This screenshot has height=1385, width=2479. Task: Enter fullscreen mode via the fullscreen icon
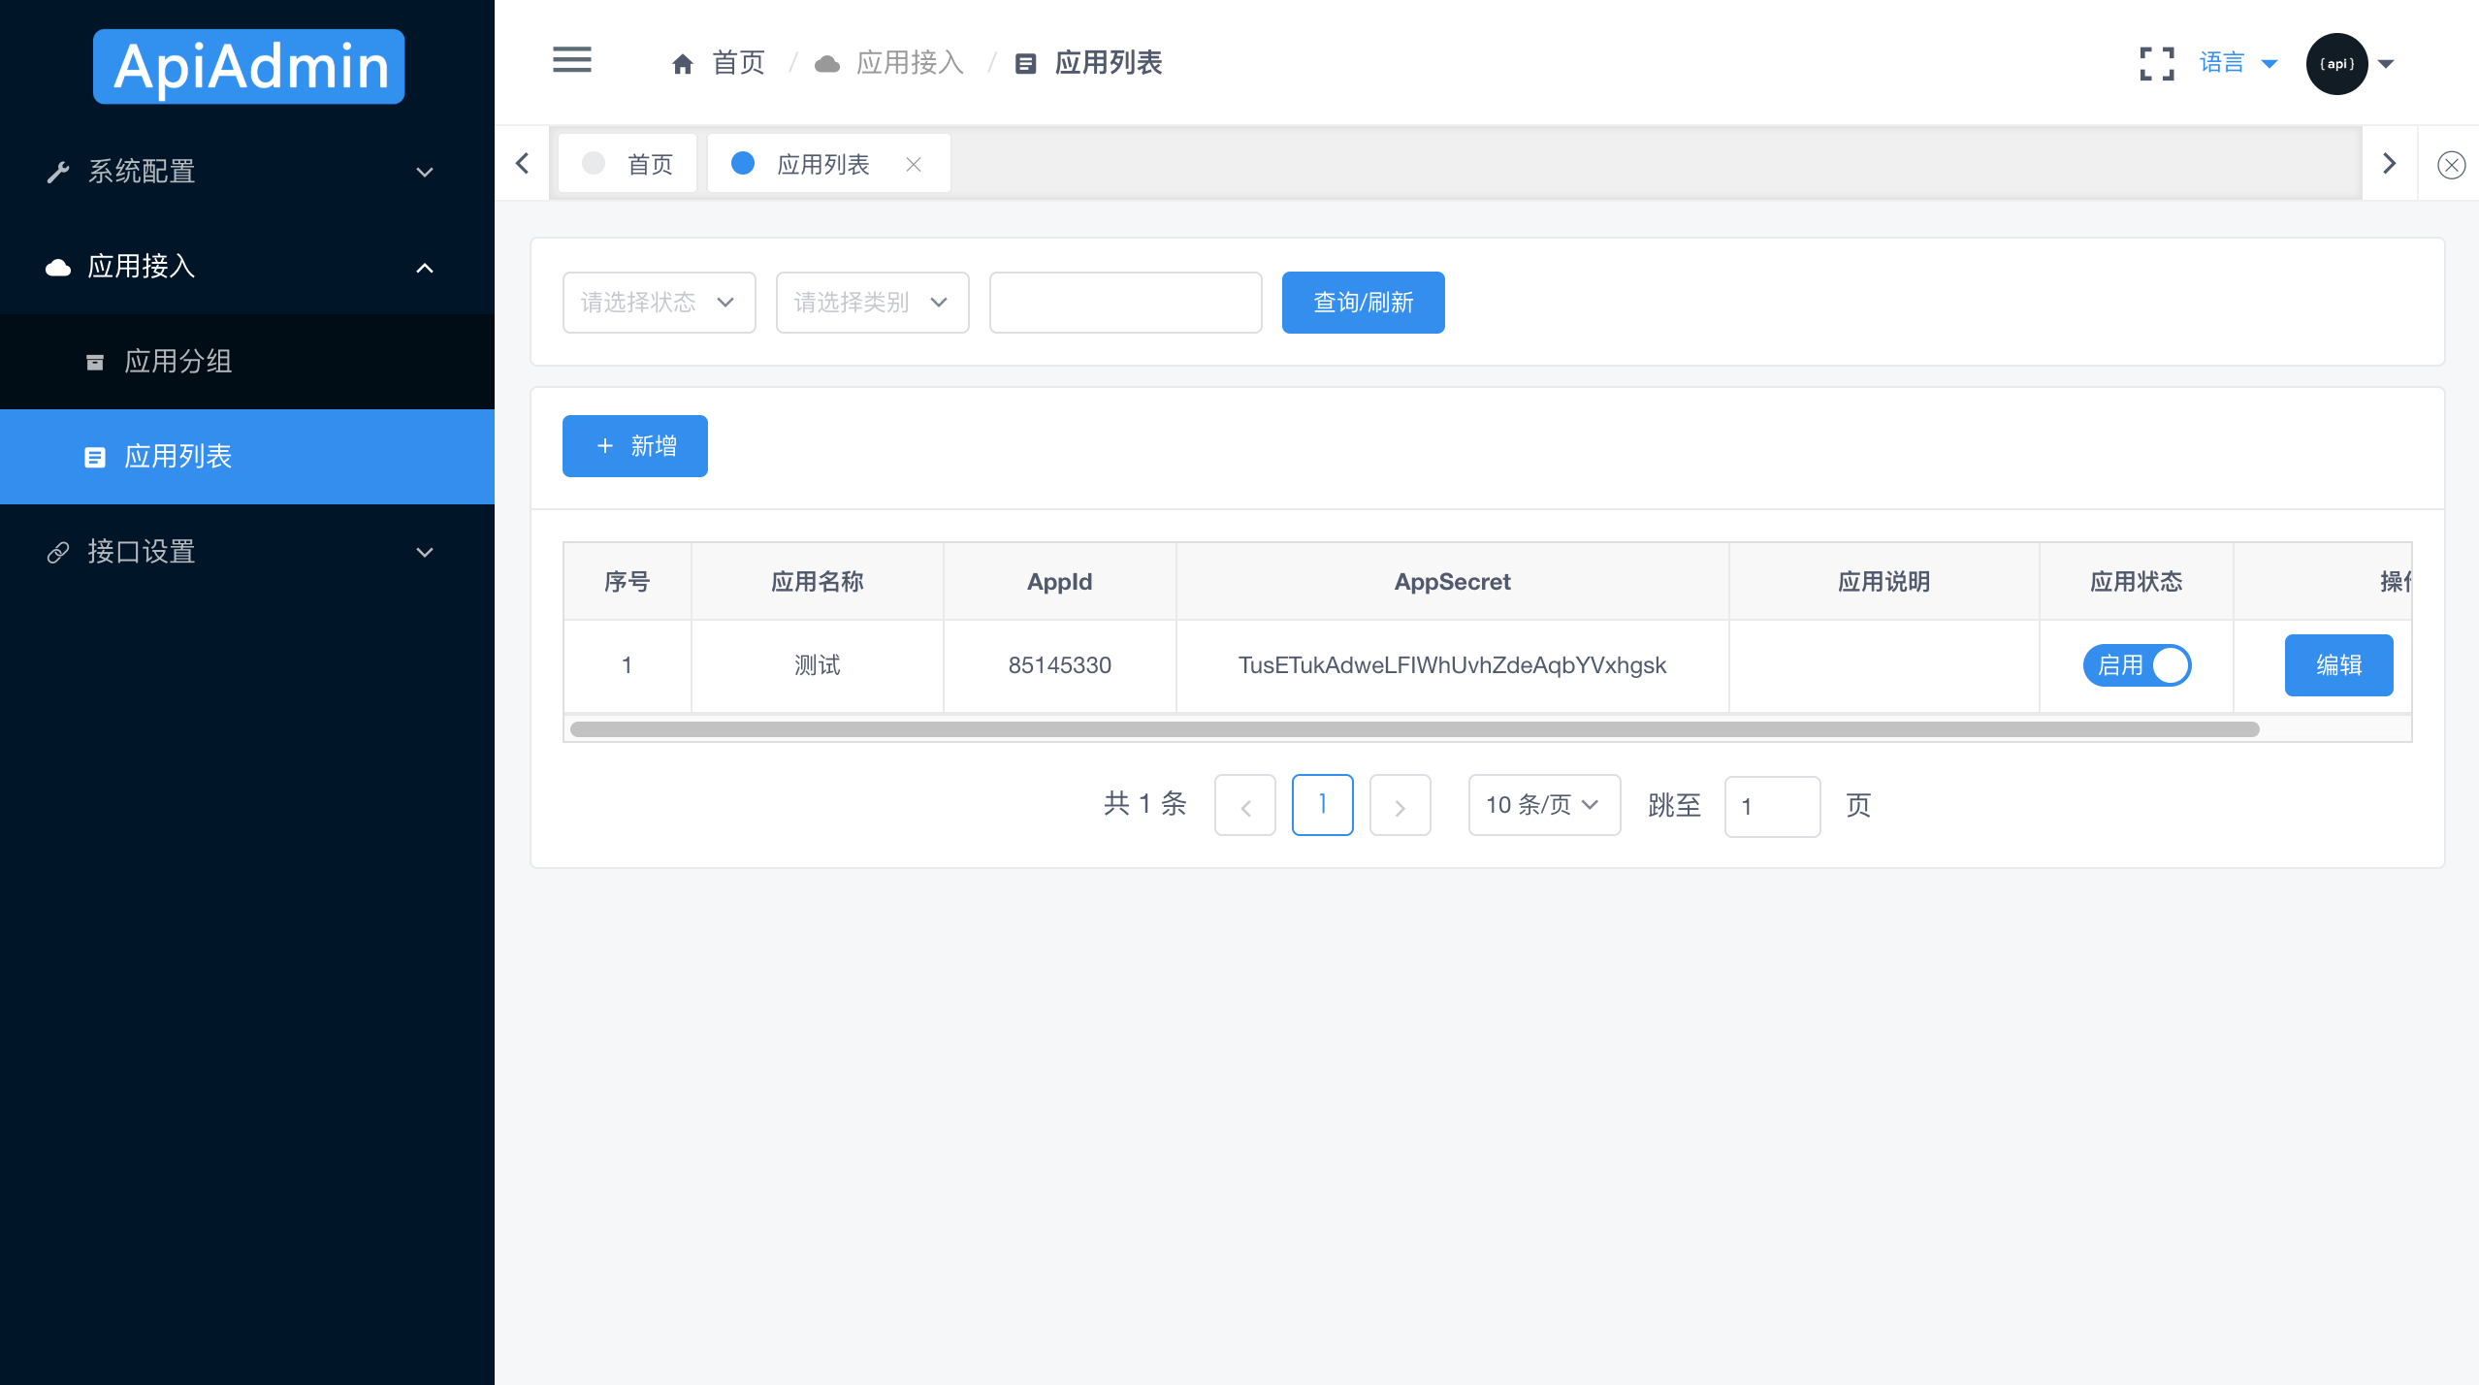click(x=2157, y=64)
